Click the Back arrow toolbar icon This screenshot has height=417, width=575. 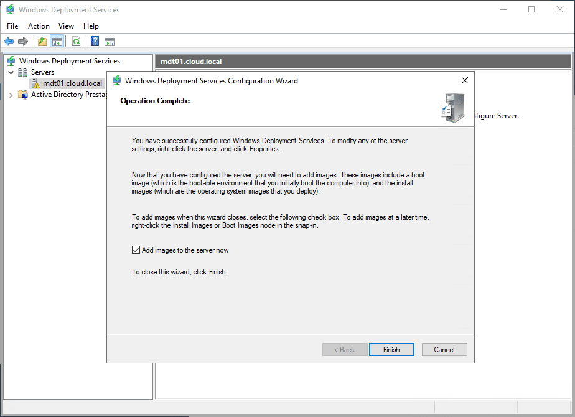[9, 42]
